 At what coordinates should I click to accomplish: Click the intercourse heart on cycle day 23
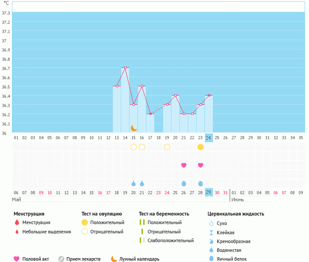point(201,165)
